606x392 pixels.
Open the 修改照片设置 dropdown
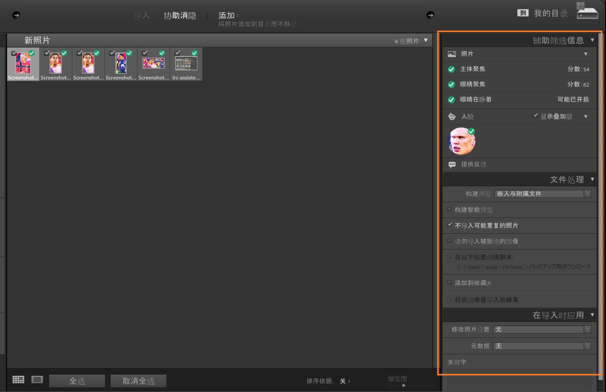pyautogui.click(x=542, y=329)
